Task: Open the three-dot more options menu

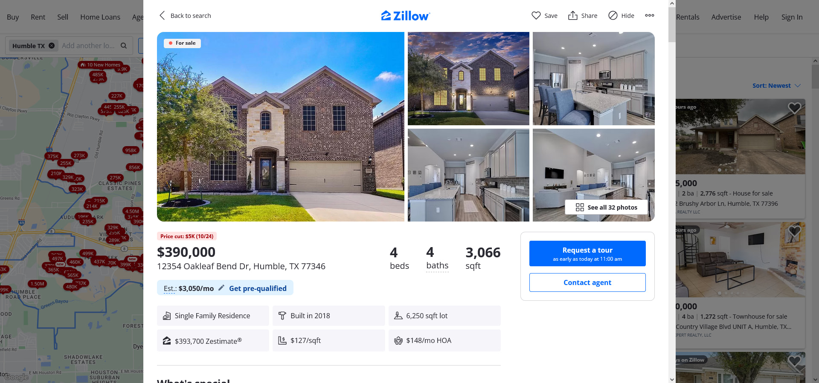Action: (650, 15)
